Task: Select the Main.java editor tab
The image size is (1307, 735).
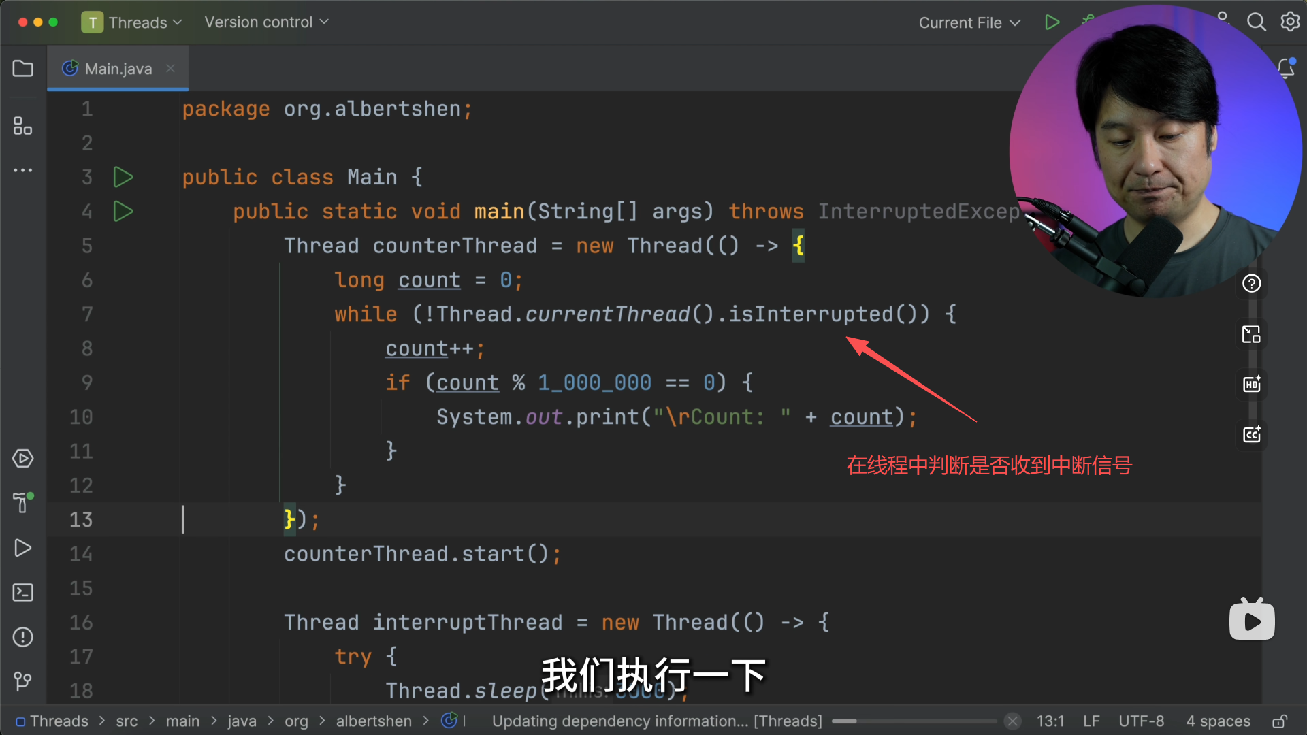Action: 117,69
